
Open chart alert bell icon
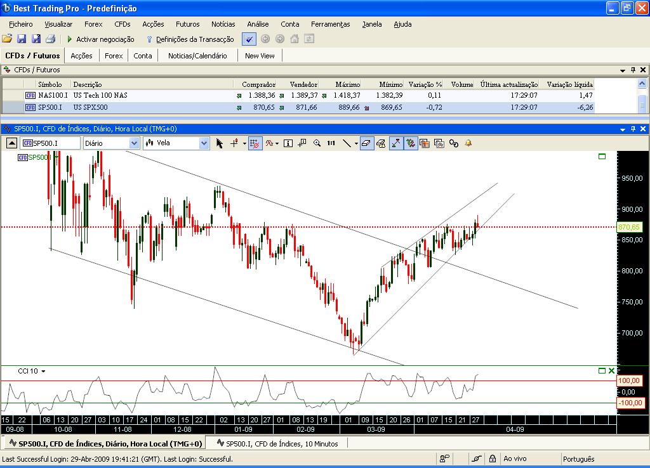468,143
